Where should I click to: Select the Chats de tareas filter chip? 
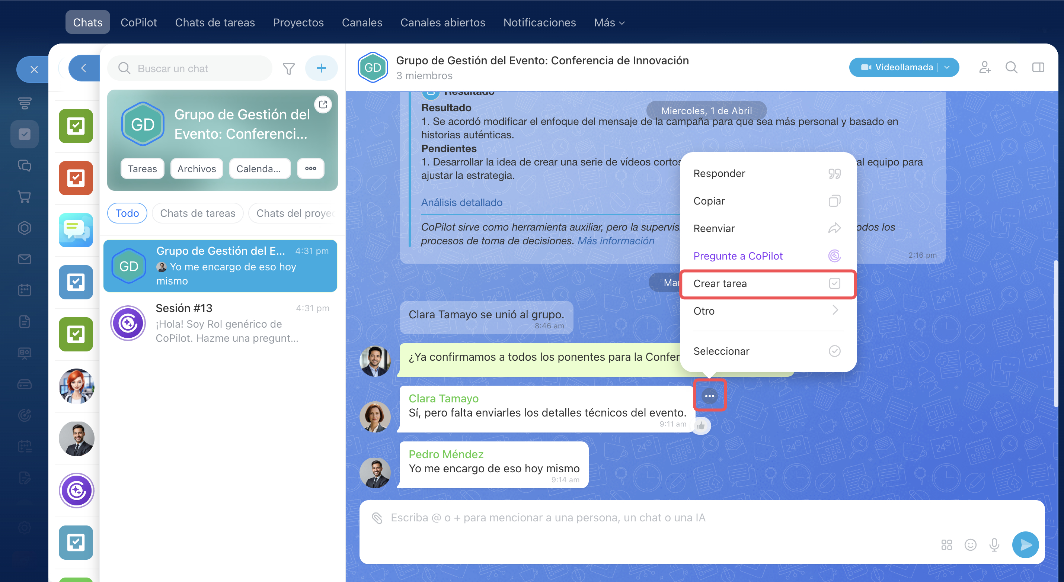pyautogui.click(x=198, y=213)
